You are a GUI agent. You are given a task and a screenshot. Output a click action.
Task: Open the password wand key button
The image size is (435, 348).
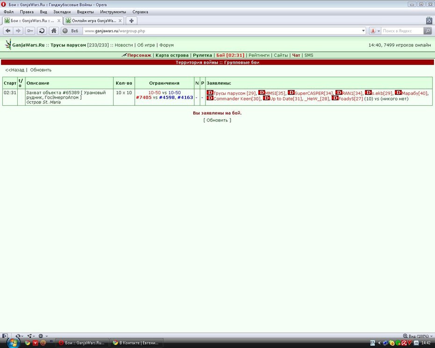pos(30,31)
